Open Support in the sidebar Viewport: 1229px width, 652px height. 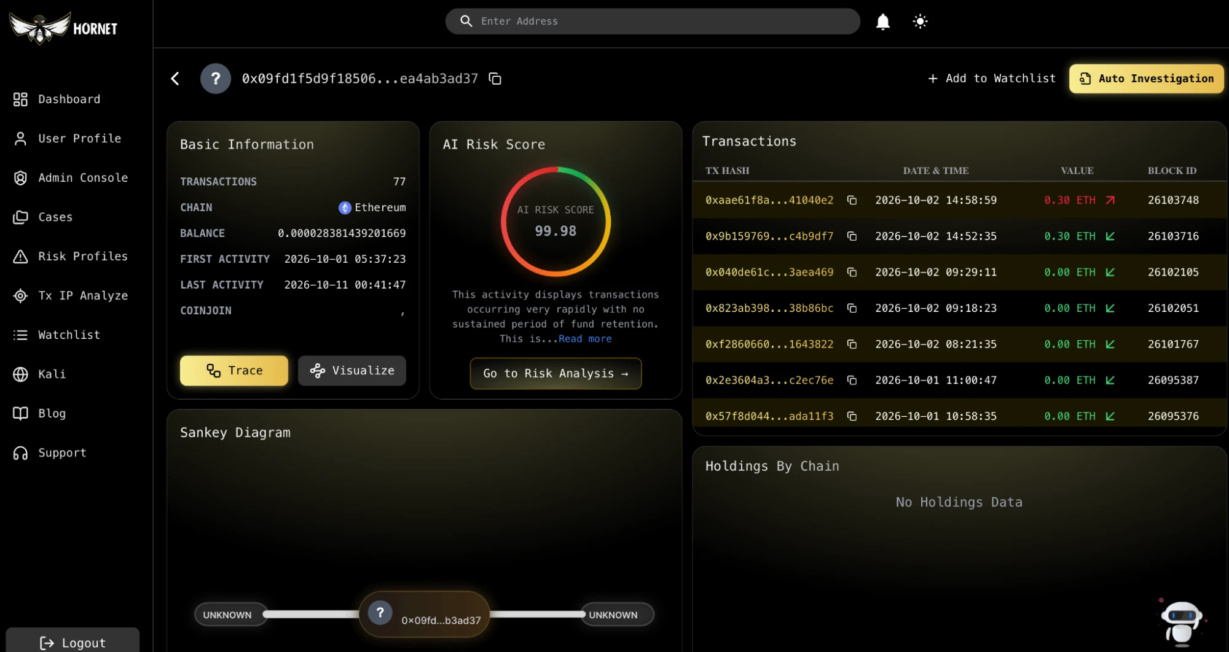click(50, 453)
